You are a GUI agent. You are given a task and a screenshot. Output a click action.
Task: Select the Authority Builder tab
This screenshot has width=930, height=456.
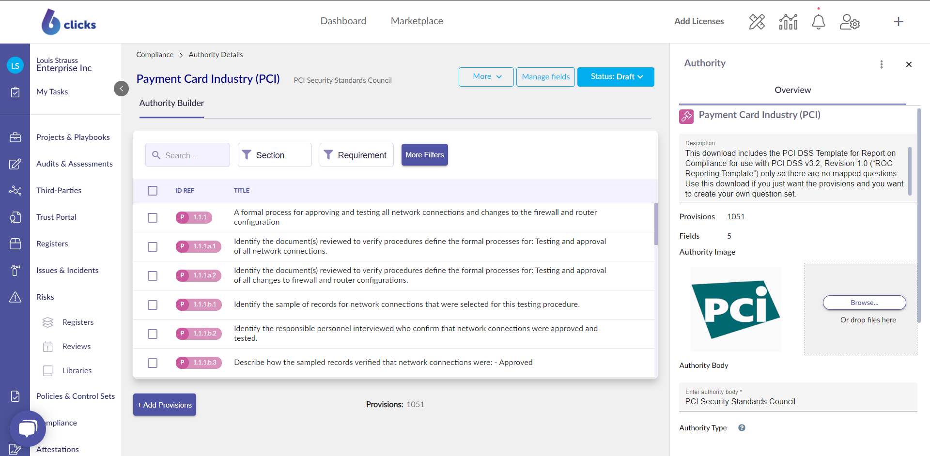click(171, 103)
